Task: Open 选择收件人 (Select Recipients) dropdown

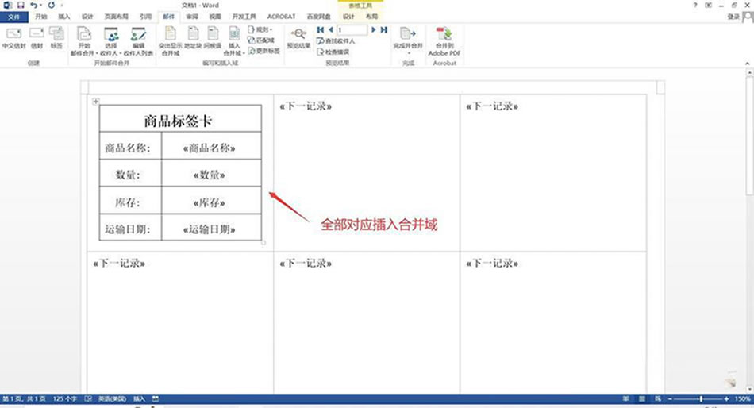Action: pos(111,41)
